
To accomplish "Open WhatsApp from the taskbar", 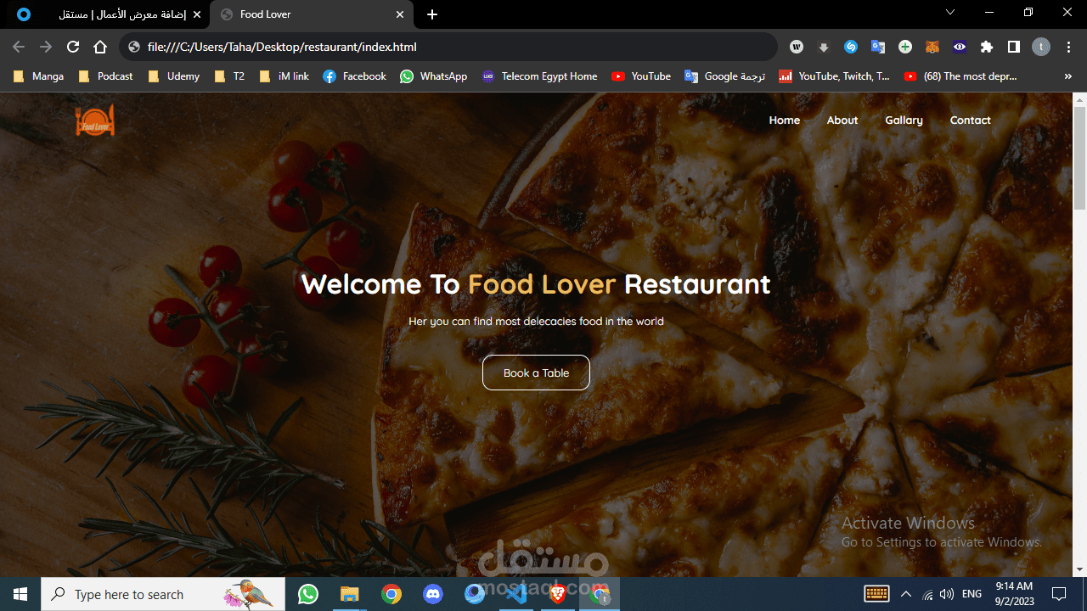I will (308, 594).
